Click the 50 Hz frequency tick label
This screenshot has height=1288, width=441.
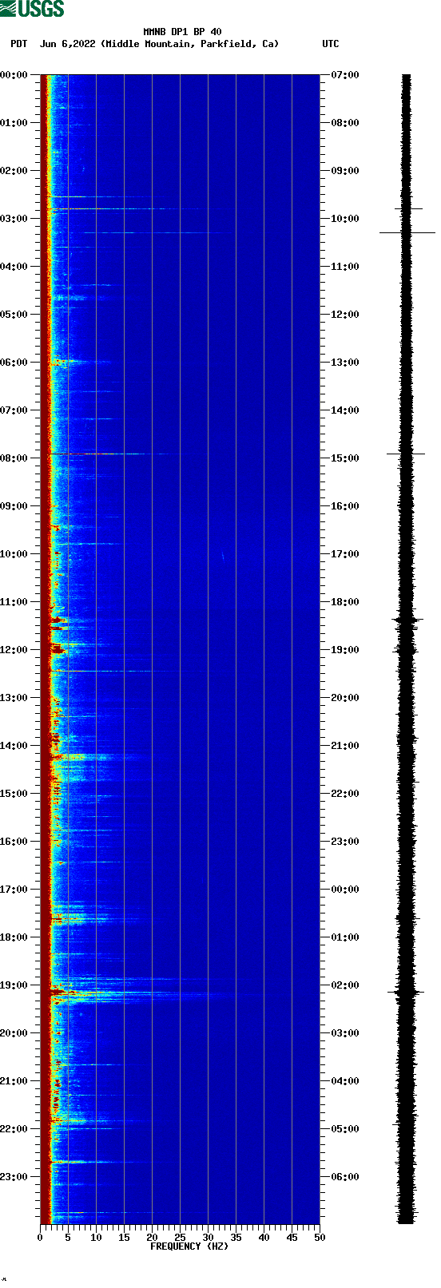[320, 1238]
